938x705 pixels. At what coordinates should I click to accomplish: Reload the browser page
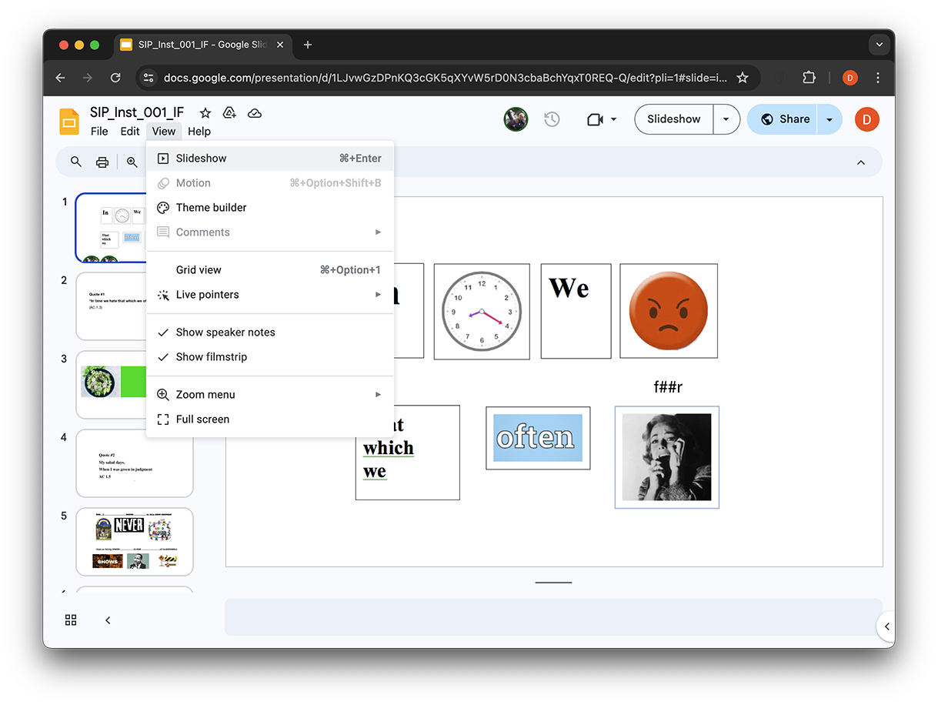point(115,78)
